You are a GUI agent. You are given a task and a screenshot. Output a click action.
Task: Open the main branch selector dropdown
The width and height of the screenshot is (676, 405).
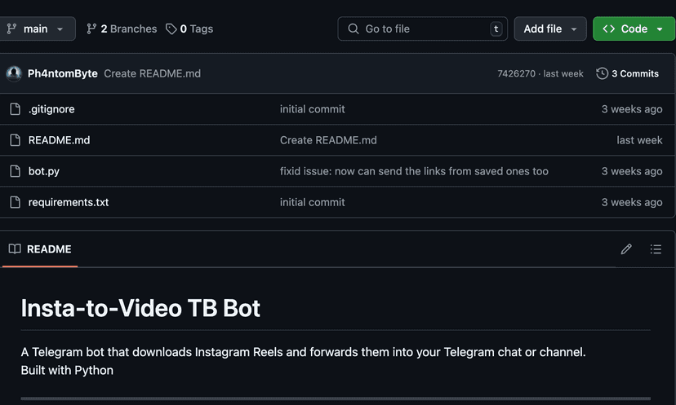pyautogui.click(x=38, y=29)
